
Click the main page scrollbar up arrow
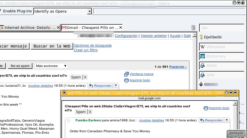click(195, 35)
